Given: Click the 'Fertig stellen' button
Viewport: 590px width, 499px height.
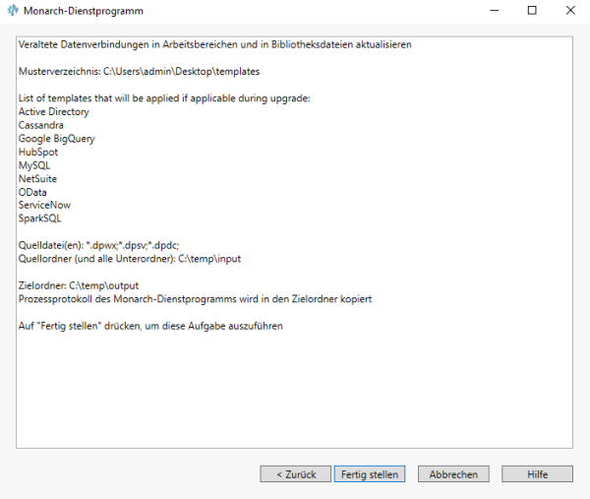Looking at the screenshot, I should click(370, 474).
